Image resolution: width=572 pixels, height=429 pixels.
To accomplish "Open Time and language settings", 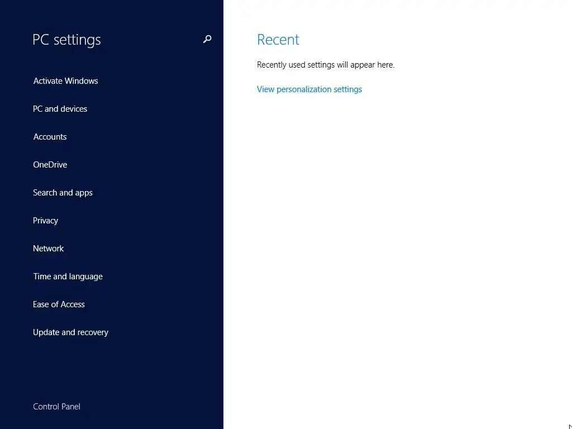I will 68,277.
